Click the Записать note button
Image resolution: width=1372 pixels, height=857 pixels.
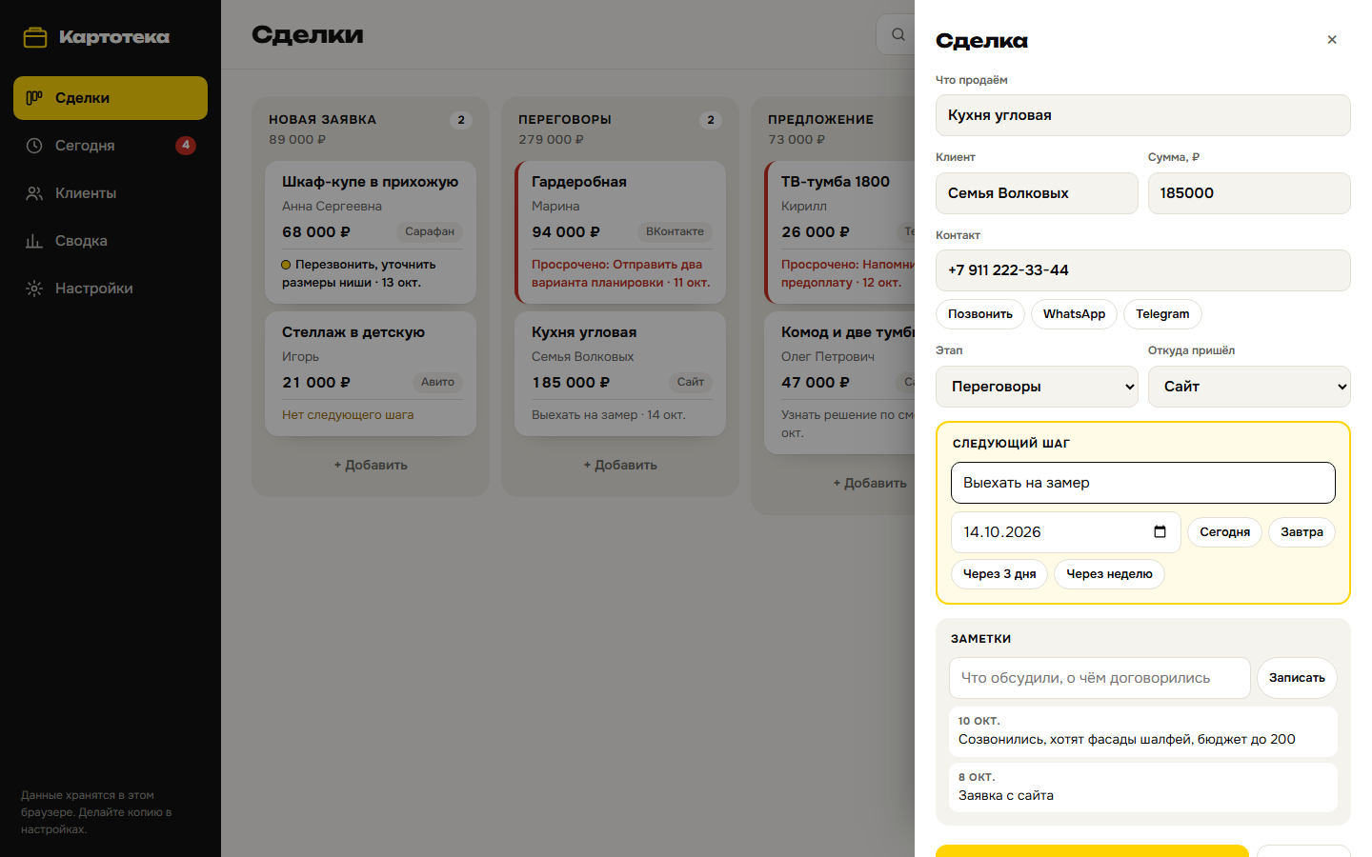click(1297, 678)
